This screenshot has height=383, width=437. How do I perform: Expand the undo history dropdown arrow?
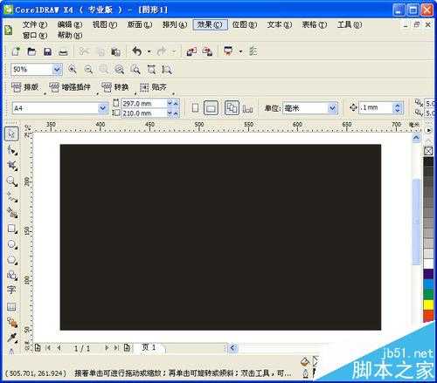coord(149,51)
